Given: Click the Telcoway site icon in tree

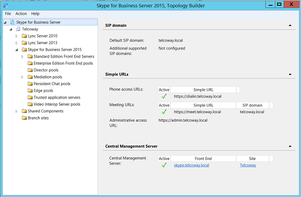Looking at the screenshot, I should pos(18,29).
